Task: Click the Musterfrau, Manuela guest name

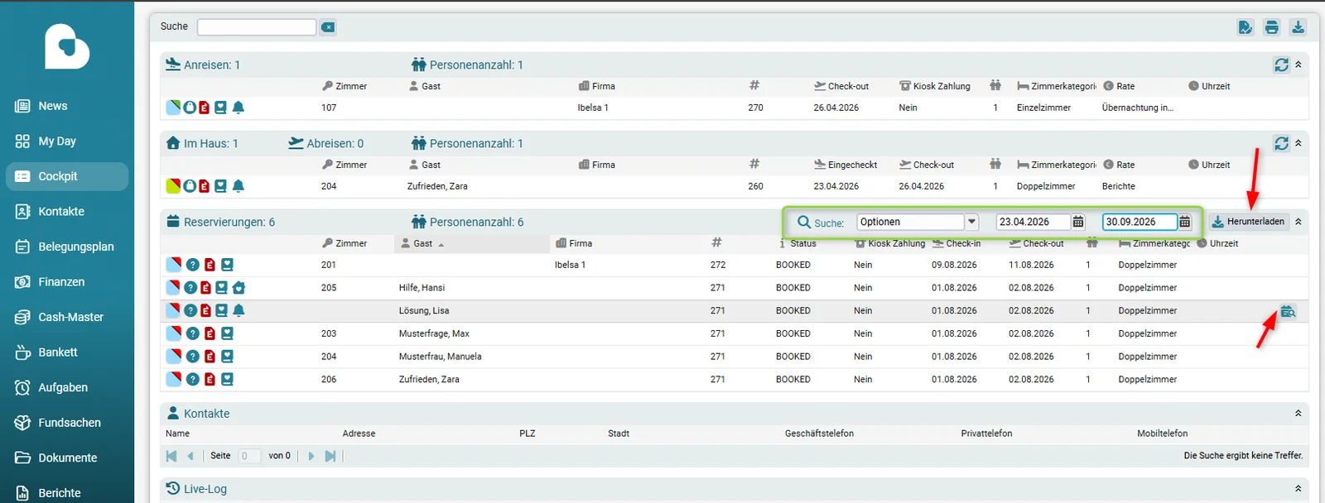Action: click(x=440, y=357)
